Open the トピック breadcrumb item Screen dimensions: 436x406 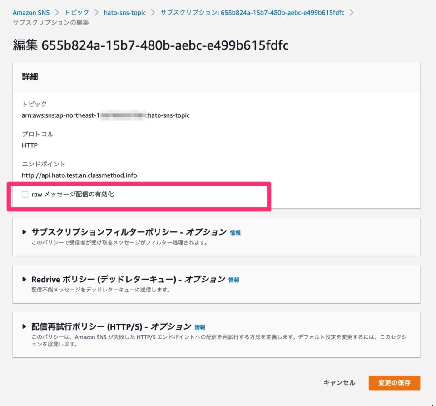(x=76, y=13)
